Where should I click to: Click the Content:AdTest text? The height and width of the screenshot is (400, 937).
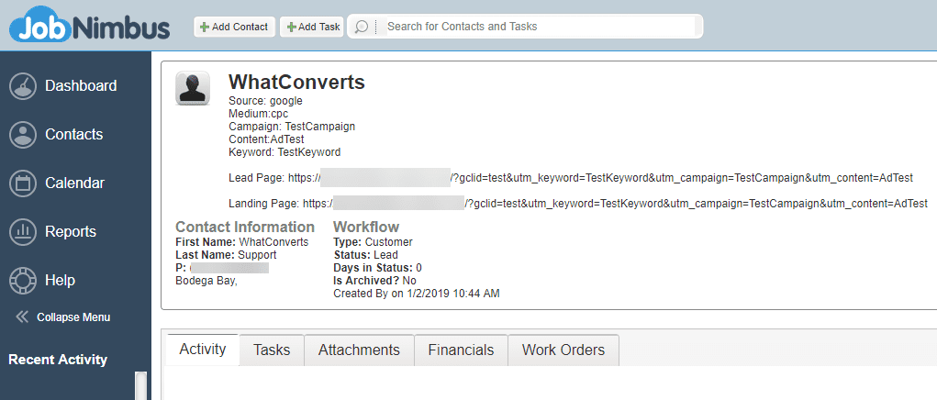tap(266, 139)
